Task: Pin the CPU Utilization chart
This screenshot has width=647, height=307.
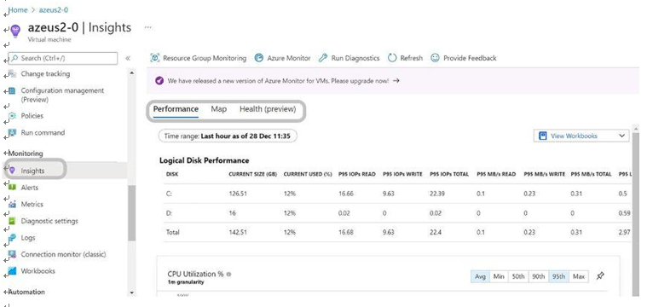Action: tap(600, 276)
